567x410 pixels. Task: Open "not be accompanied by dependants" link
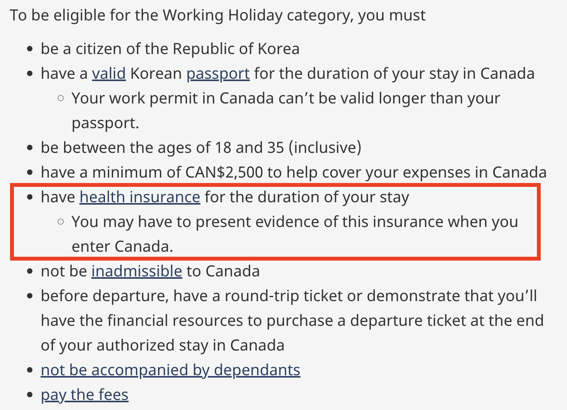click(x=170, y=370)
